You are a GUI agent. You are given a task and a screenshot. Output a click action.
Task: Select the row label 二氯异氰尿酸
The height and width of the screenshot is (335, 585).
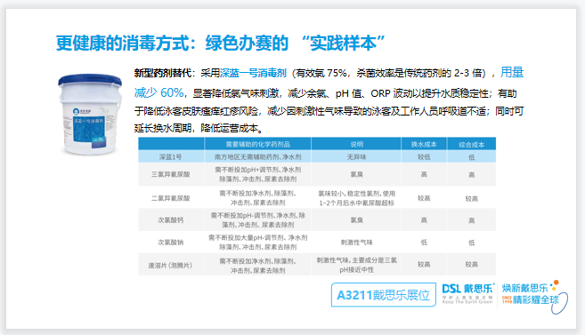(x=170, y=198)
